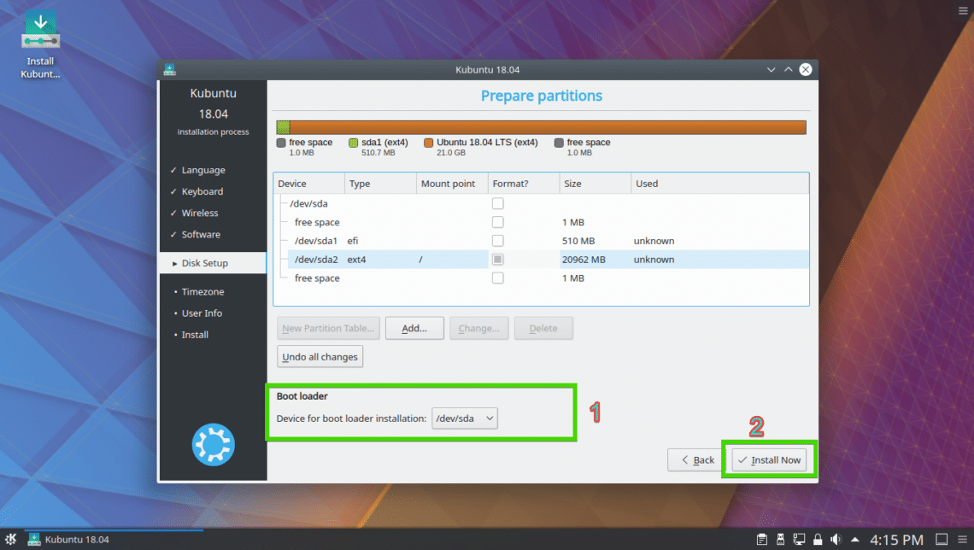Image resolution: width=974 pixels, height=550 pixels.
Task: Toggle format checkbox for /dev/sda
Action: (x=497, y=203)
